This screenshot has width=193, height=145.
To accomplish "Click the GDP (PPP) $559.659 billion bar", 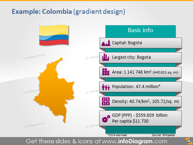I will click(x=141, y=118).
